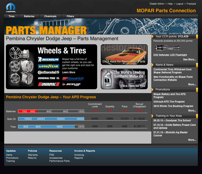Click the Uniroyal brand logo
Screen dimensions: 202x174
49,84
